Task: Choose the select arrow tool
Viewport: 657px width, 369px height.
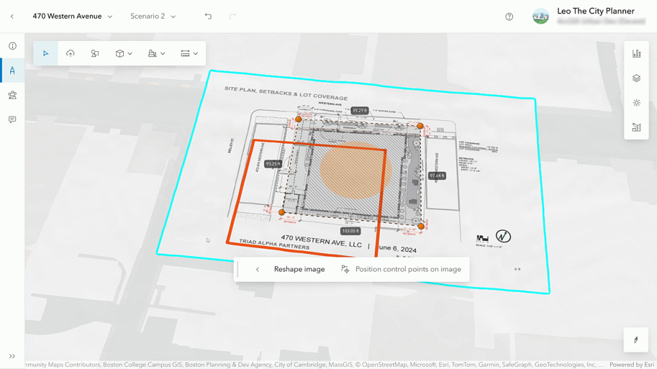Action: point(46,53)
